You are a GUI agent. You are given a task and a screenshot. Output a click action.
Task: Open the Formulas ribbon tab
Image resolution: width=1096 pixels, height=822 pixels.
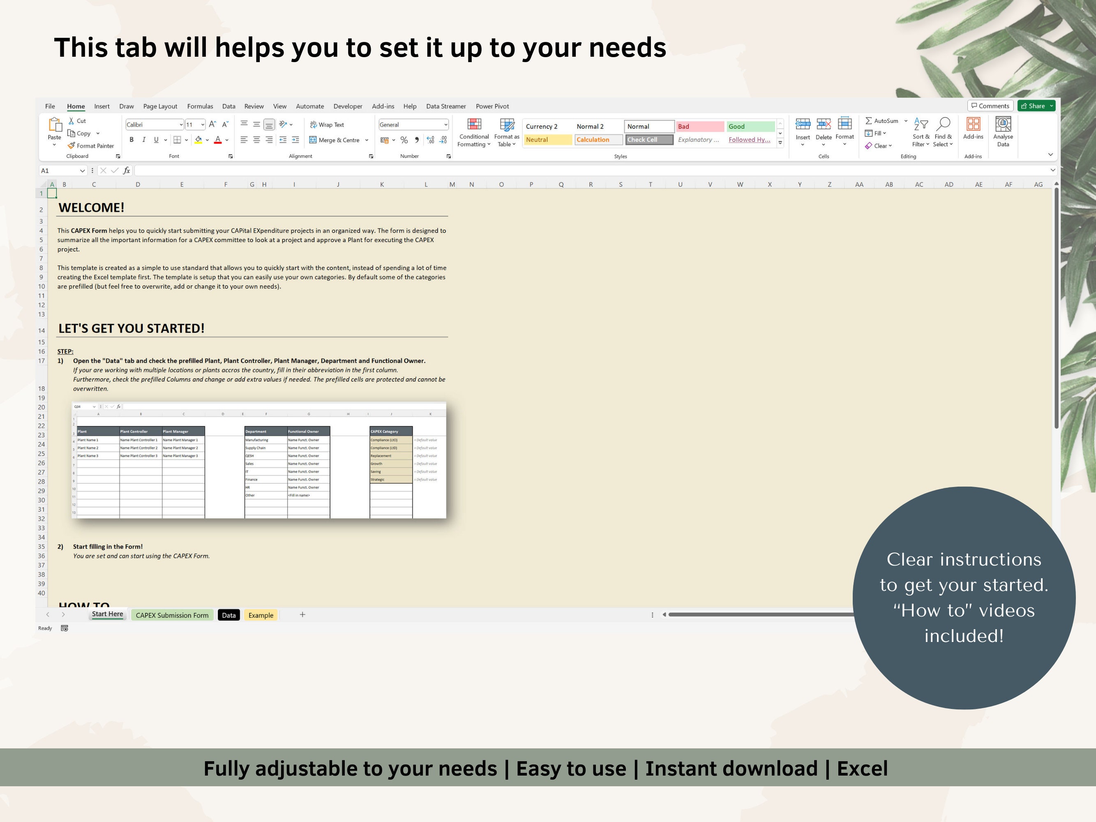click(200, 106)
